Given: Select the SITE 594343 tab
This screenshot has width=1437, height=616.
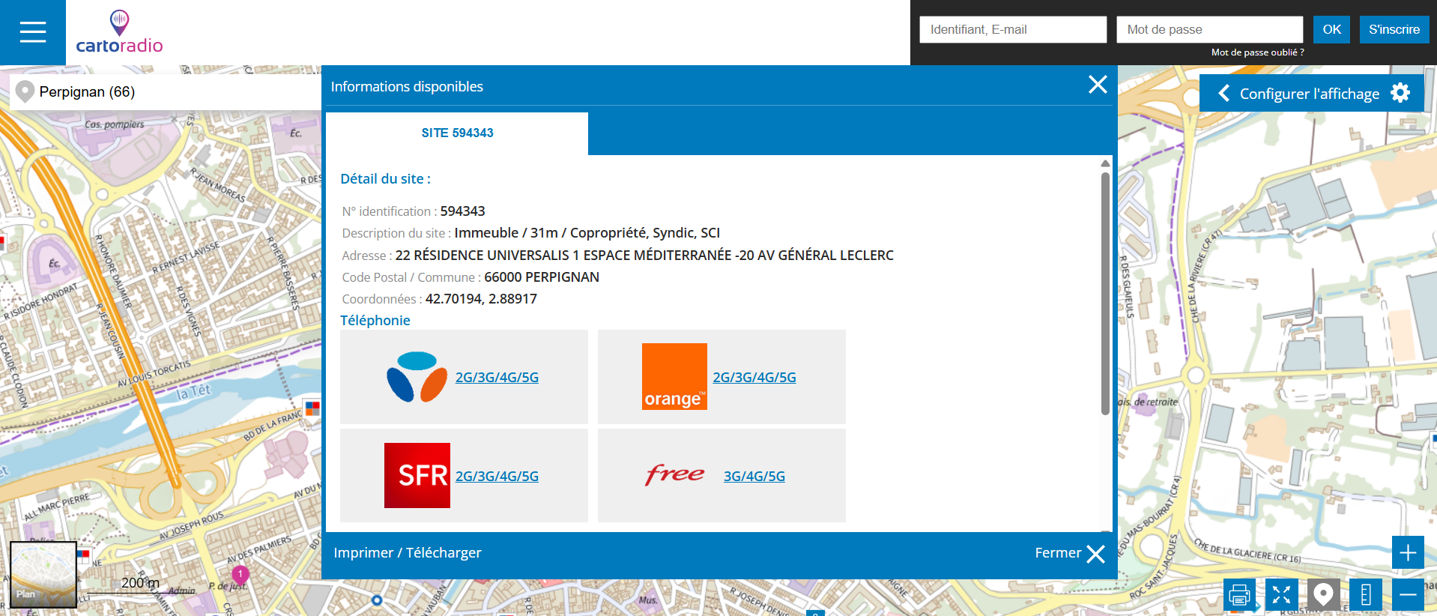Looking at the screenshot, I should pyautogui.click(x=457, y=133).
